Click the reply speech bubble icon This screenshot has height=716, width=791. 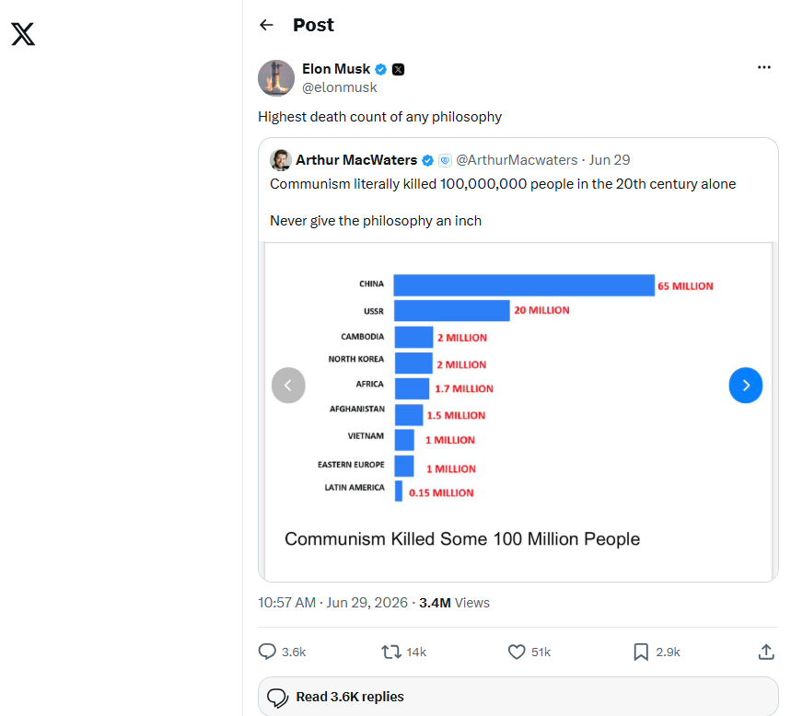(x=267, y=652)
